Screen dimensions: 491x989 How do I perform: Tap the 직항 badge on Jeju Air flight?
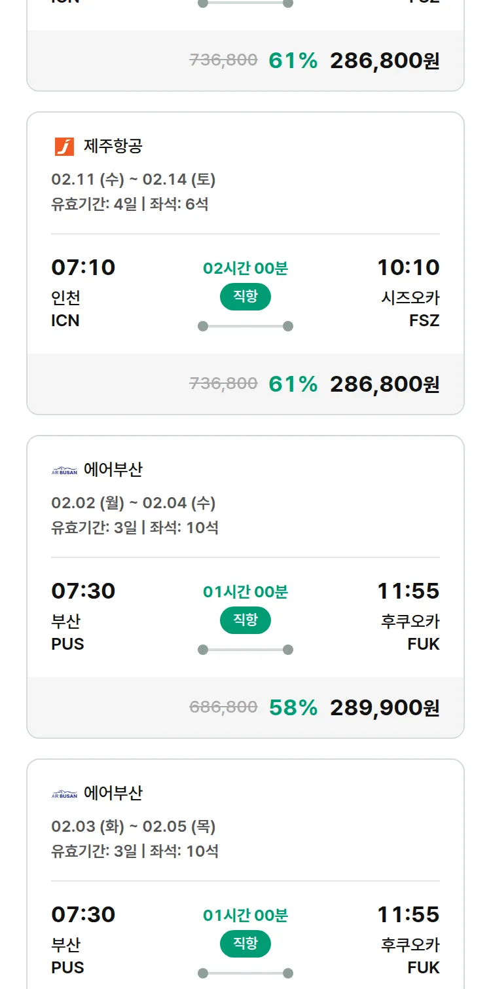(245, 297)
